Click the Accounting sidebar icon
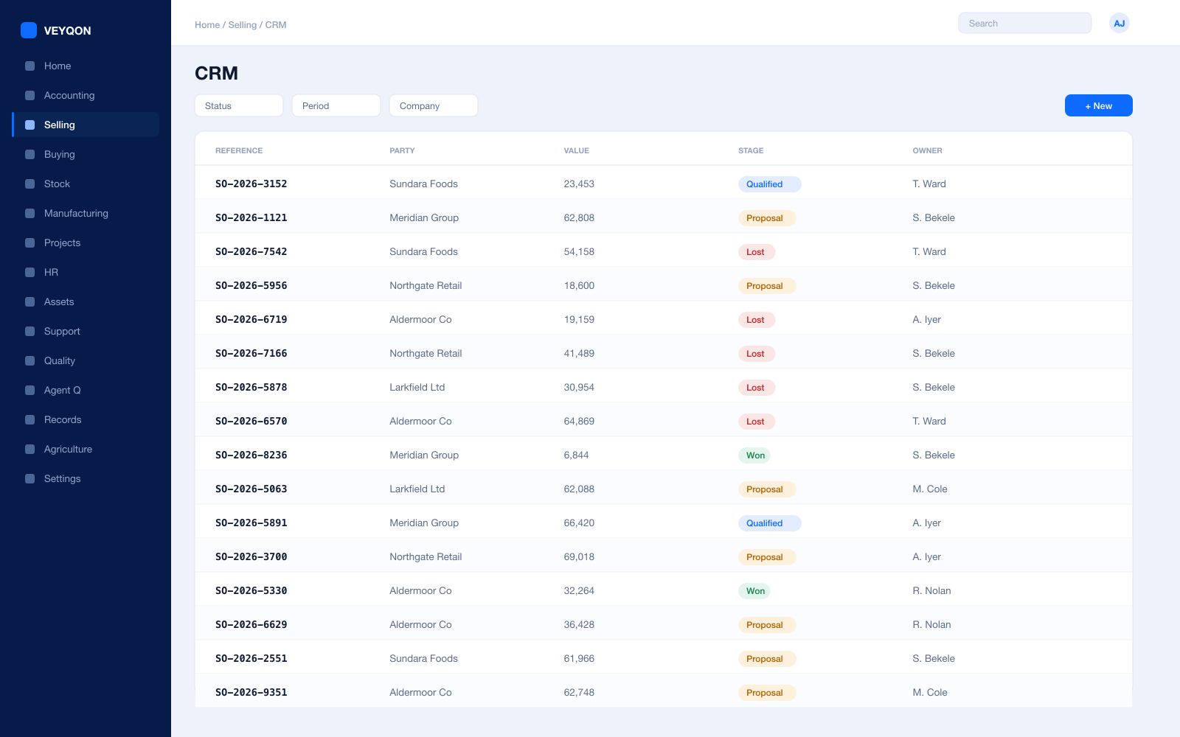 [x=30, y=95]
